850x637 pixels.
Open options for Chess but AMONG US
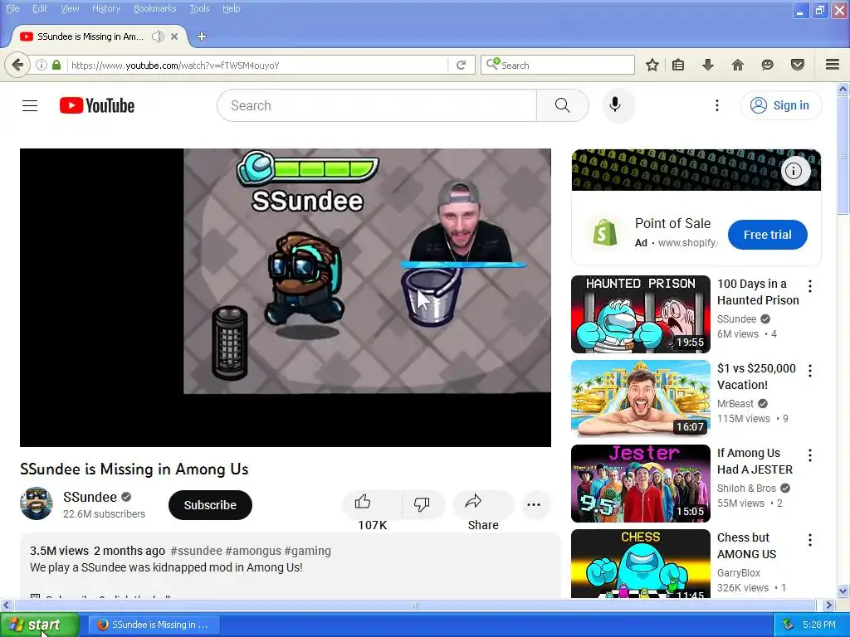810,539
